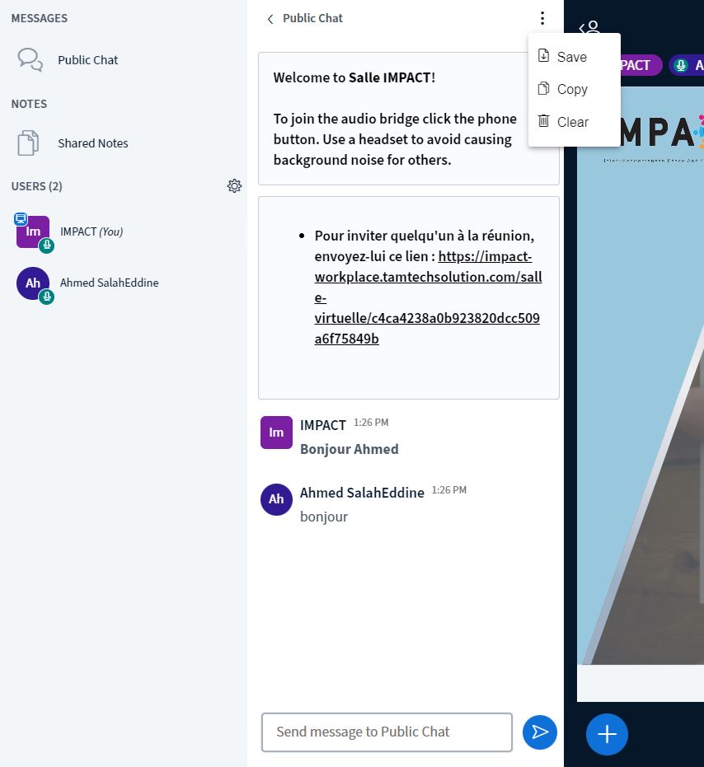
Task: Open the impact-workplace meeting invitation link
Action: tap(428, 297)
